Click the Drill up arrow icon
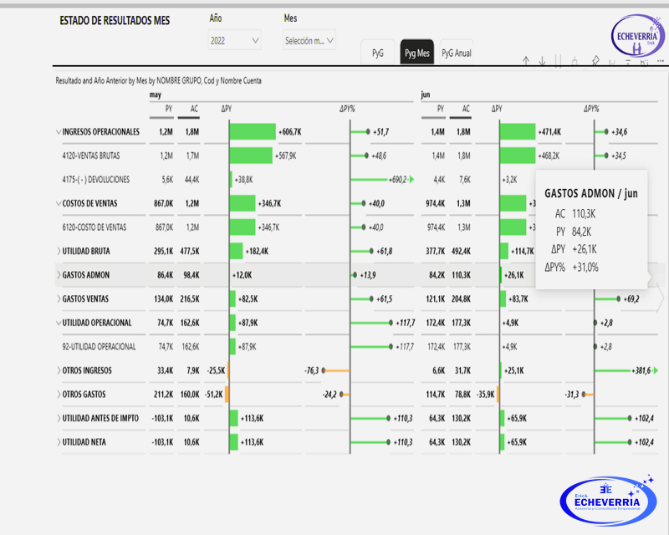 (526, 60)
